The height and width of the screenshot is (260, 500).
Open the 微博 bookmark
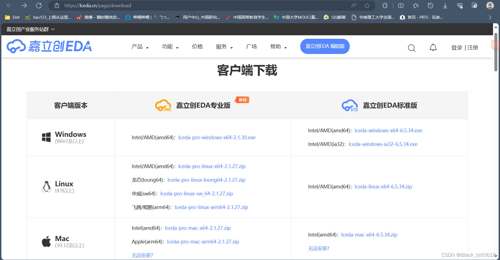click(98, 17)
